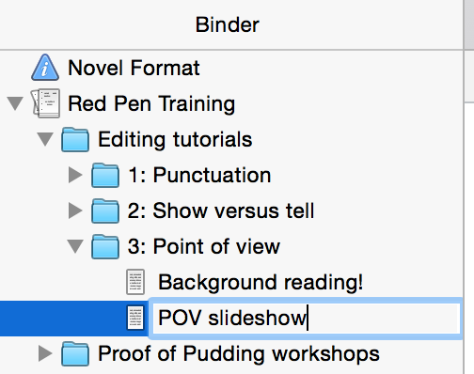
Task: Click the Proof of Pudding workshops folder icon
Action: point(75,354)
